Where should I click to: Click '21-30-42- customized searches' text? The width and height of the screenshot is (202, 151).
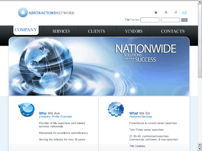click(x=149, y=136)
